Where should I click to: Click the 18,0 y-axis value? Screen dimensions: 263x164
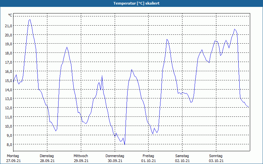click(9, 53)
